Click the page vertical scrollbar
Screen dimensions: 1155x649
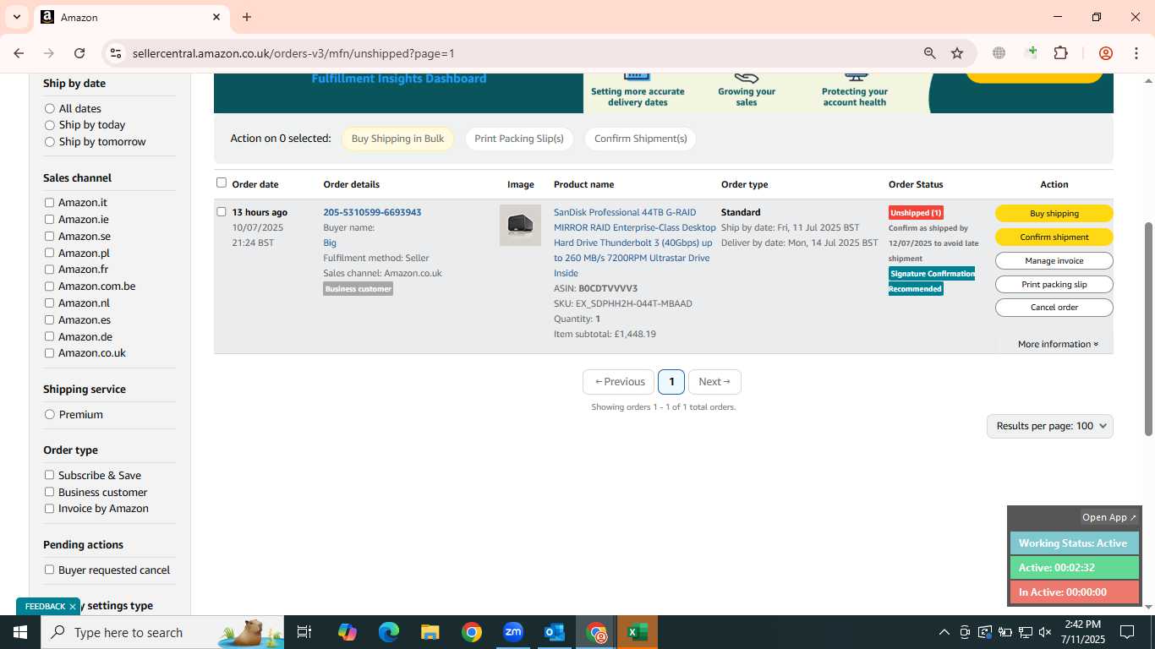click(x=1148, y=330)
